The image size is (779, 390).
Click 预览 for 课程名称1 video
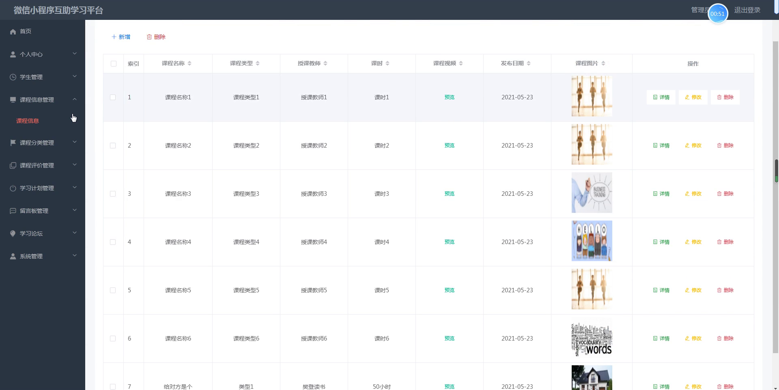[450, 97]
